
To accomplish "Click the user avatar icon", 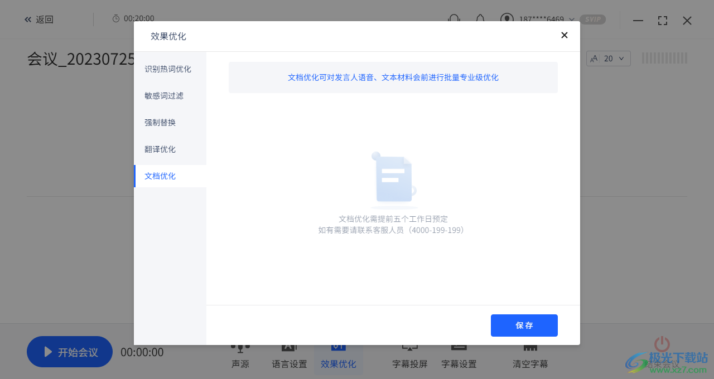I will tap(506, 20).
